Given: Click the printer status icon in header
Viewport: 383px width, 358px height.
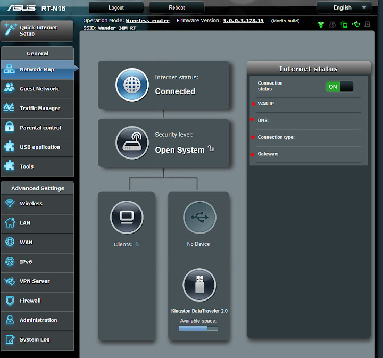Looking at the screenshot, I should click(x=368, y=24).
